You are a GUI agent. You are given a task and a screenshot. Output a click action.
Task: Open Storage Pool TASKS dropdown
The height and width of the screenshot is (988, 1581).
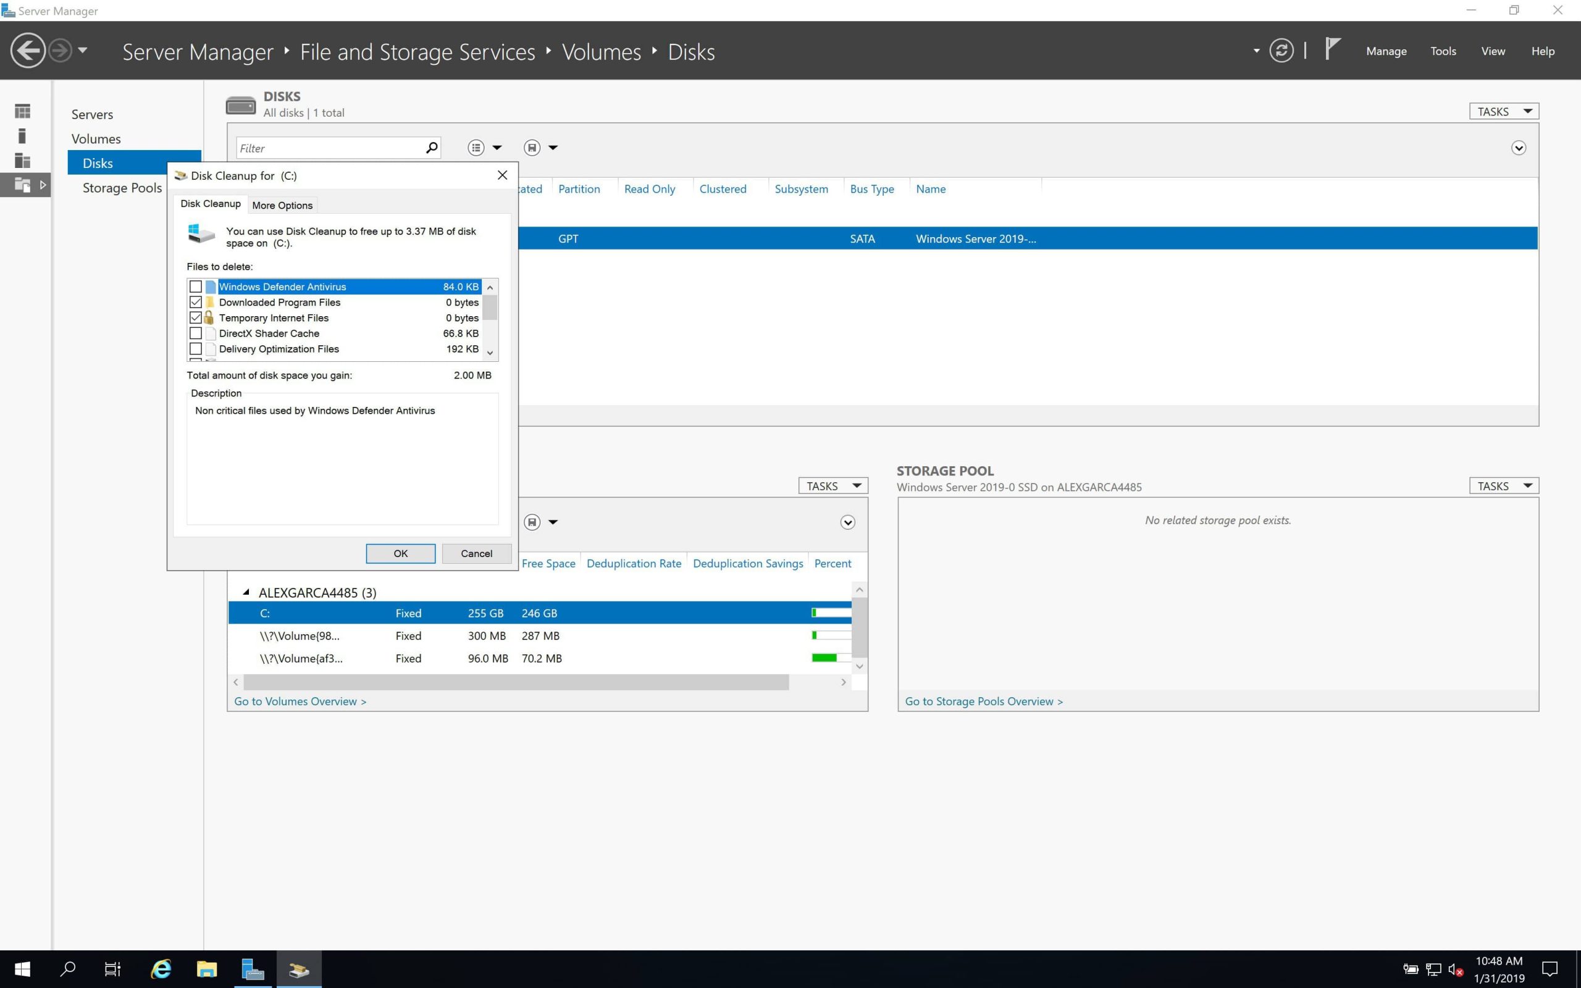1503,486
